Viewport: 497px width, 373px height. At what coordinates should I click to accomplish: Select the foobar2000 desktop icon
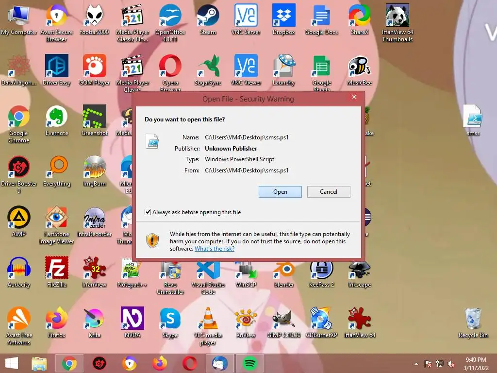point(94,20)
